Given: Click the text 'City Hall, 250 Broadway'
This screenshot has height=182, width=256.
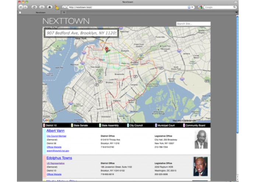Looking at the screenshot, I should click(166, 140).
